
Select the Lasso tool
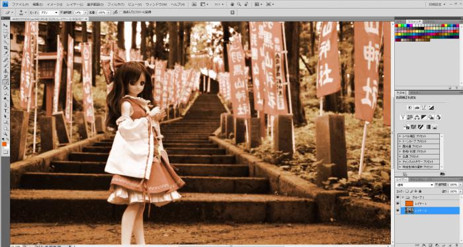(x=5, y=36)
